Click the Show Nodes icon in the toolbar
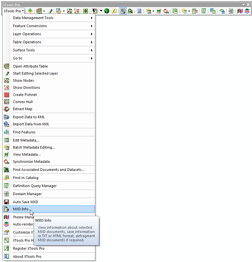 click(69, 11)
